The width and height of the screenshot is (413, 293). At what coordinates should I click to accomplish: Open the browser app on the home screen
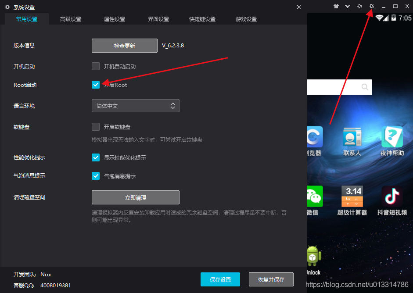click(x=313, y=137)
